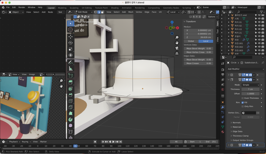Expand the Materials section
266x154 pixels.
pyautogui.click(x=237, y=127)
